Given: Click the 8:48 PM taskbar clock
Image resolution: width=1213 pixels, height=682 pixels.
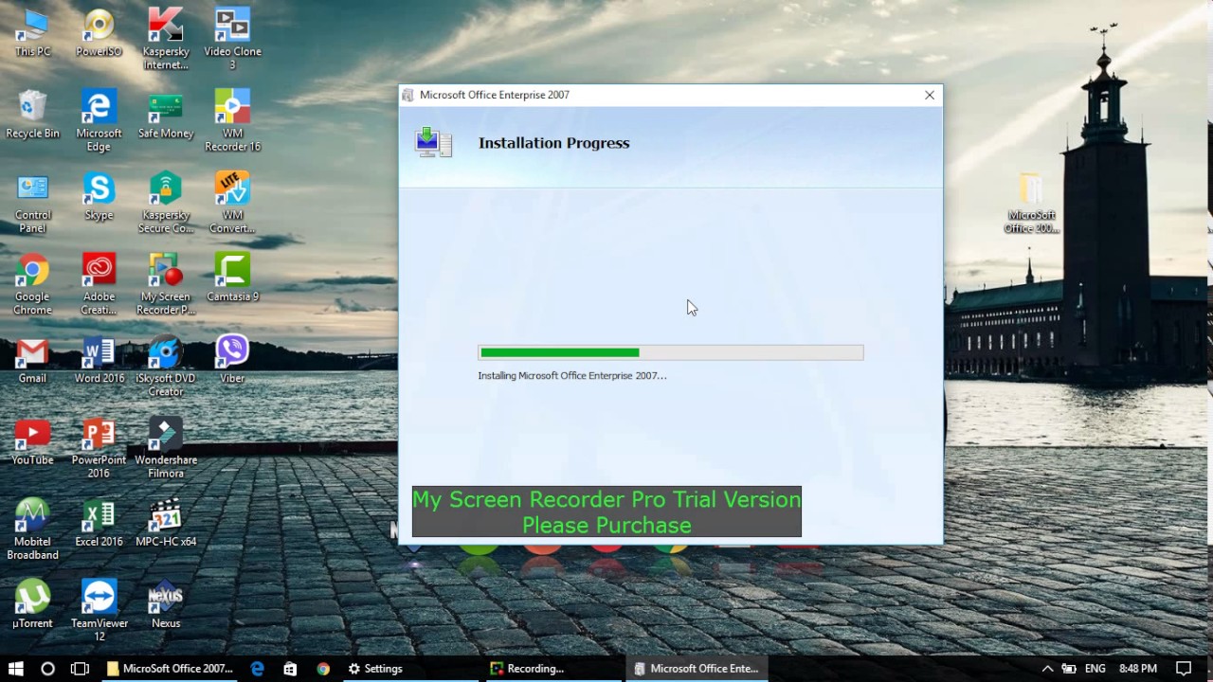Looking at the screenshot, I should click(1138, 669).
